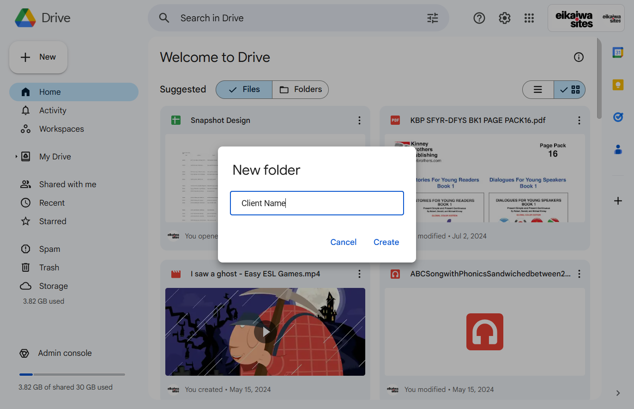Go to Home in the sidebar
The width and height of the screenshot is (634, 409).
point(74,92)
